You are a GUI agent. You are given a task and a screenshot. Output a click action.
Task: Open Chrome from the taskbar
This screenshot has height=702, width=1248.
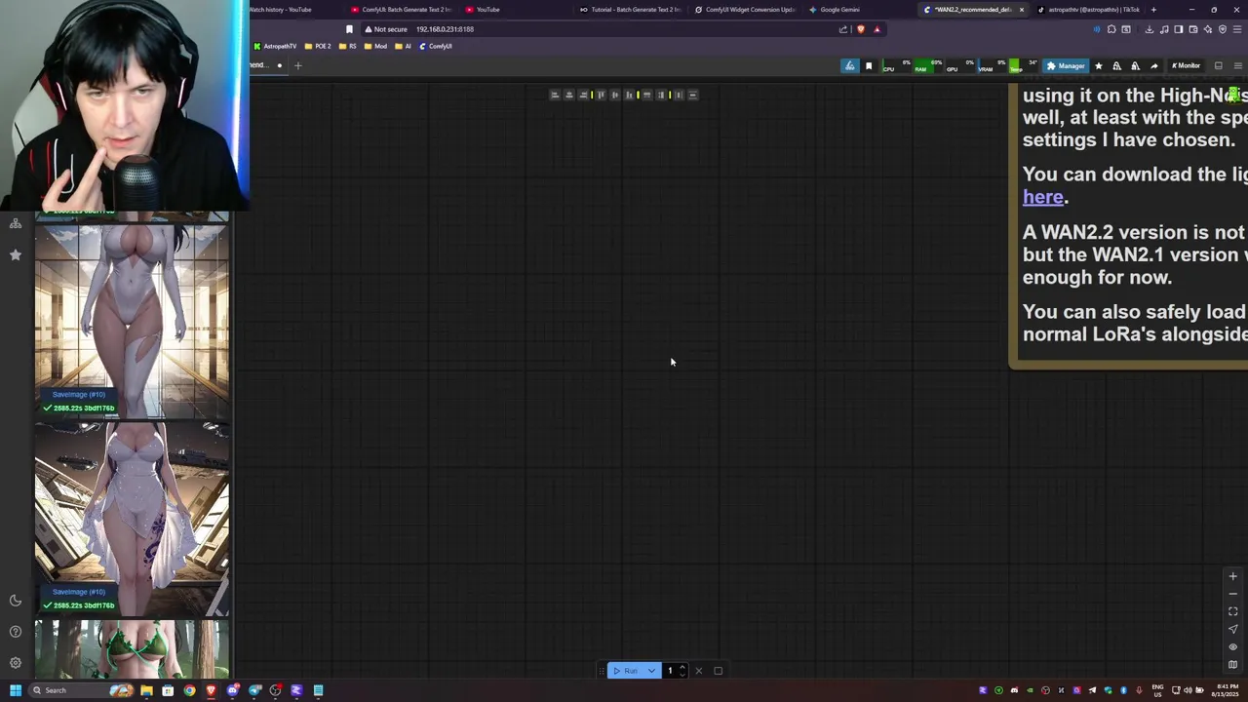(x=189, y=690)
